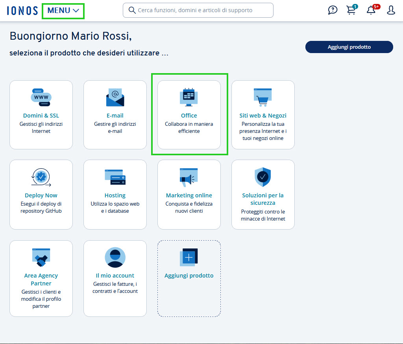
Task: Click the Siti web & Negozi cart icon
Action: coord(263,97)
